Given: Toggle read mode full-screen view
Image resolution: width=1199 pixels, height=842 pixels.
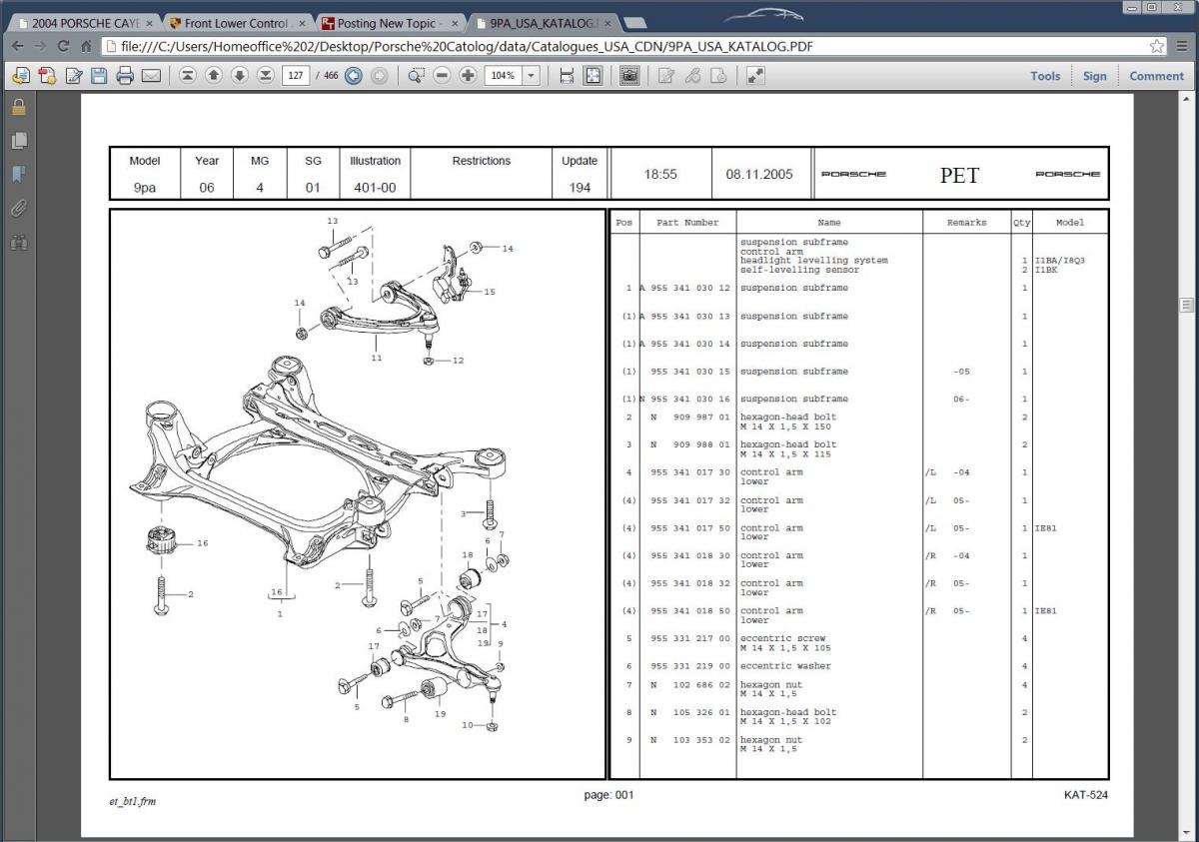Looking at the screenshot, I should (755, 76).
